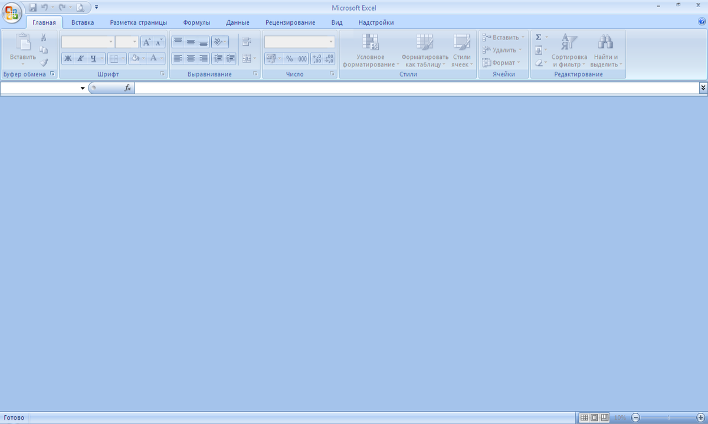Toggle italic formatting with К button
Image resolution: width=708 pixels, height=424 pixels.
click(x=80, y=58)
